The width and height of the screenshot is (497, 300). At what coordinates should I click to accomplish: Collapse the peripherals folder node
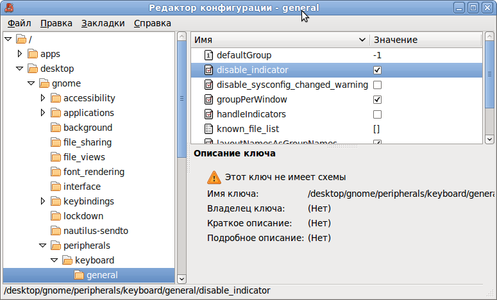point(43,246)
